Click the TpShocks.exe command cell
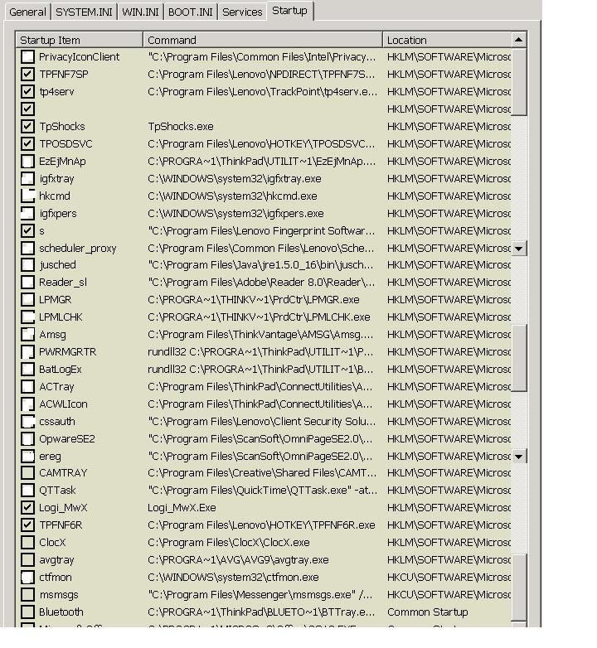This screenshot has width=597, height=648. click(x=181, y=126)
